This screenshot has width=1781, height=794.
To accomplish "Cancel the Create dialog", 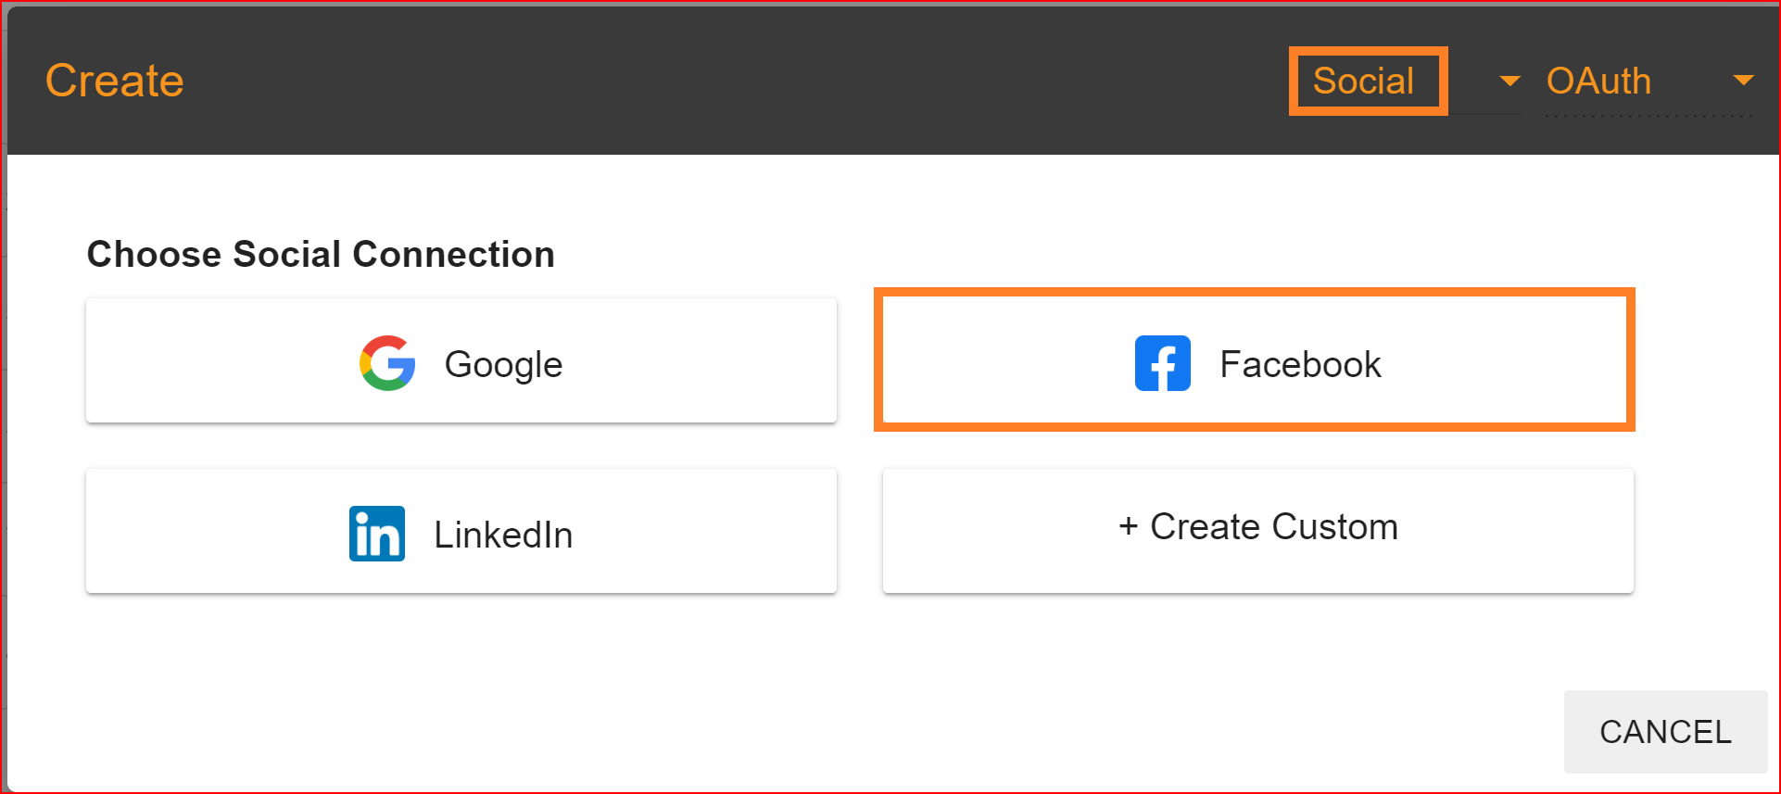I will click(x=1665, y=731).
